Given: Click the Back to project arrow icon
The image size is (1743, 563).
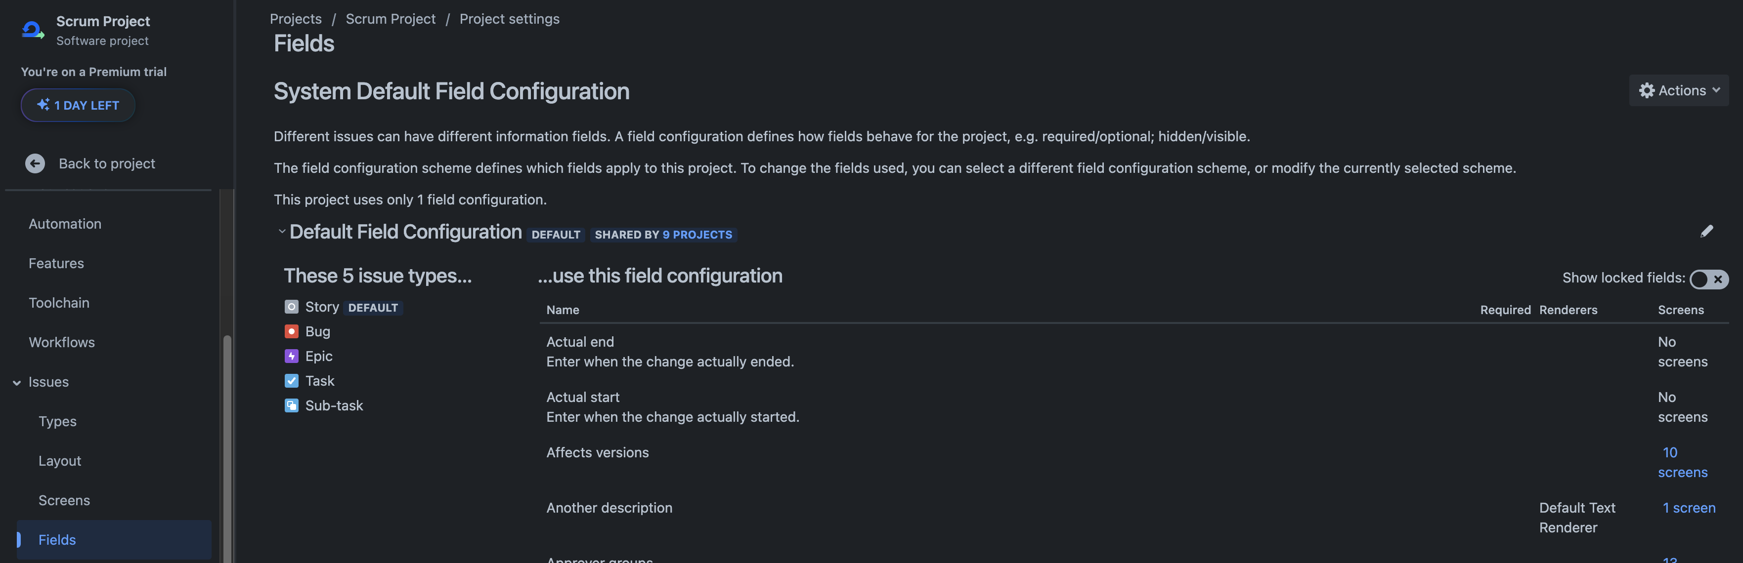Looking at the screenshot, I should [x=35, y=163].
